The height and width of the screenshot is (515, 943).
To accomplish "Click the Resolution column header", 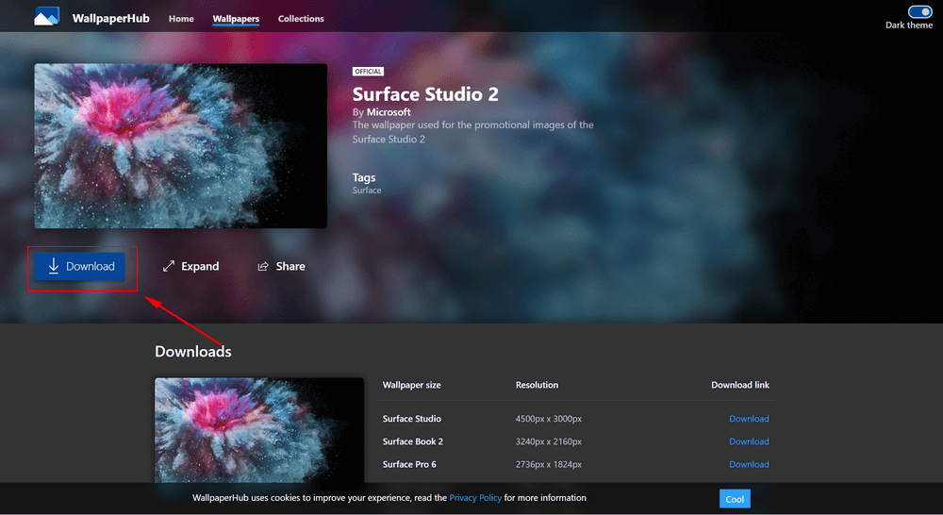I will [x=538, y=385].
